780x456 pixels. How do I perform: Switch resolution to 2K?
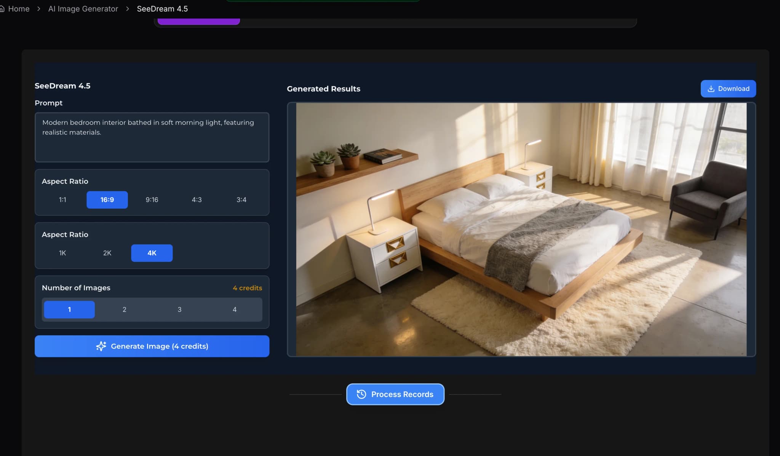tap(107, 253)
